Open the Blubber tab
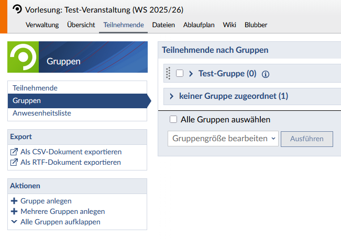341x239 pixels. pyautogui.click(x=256, y=25)
